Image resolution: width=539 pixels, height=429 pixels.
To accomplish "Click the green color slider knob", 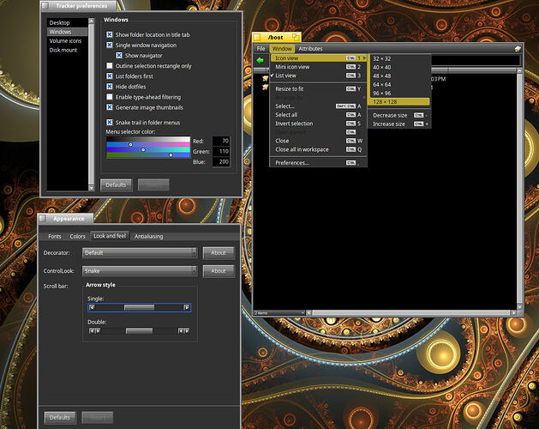I will pos(143,150).
